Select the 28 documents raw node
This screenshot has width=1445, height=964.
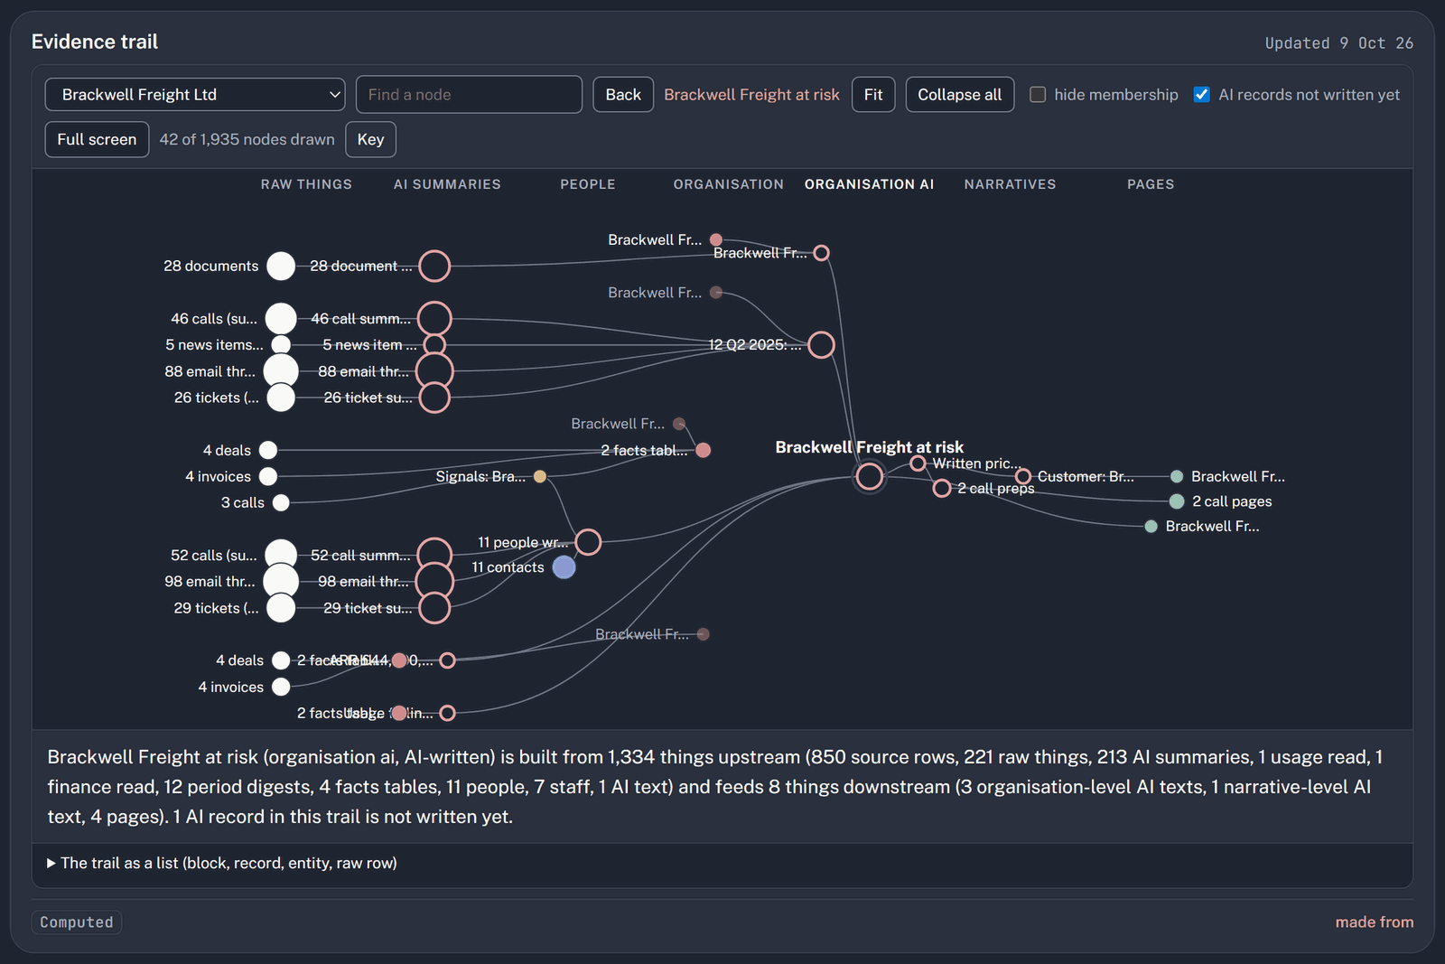pyautogui.click(x=281, y=267)
